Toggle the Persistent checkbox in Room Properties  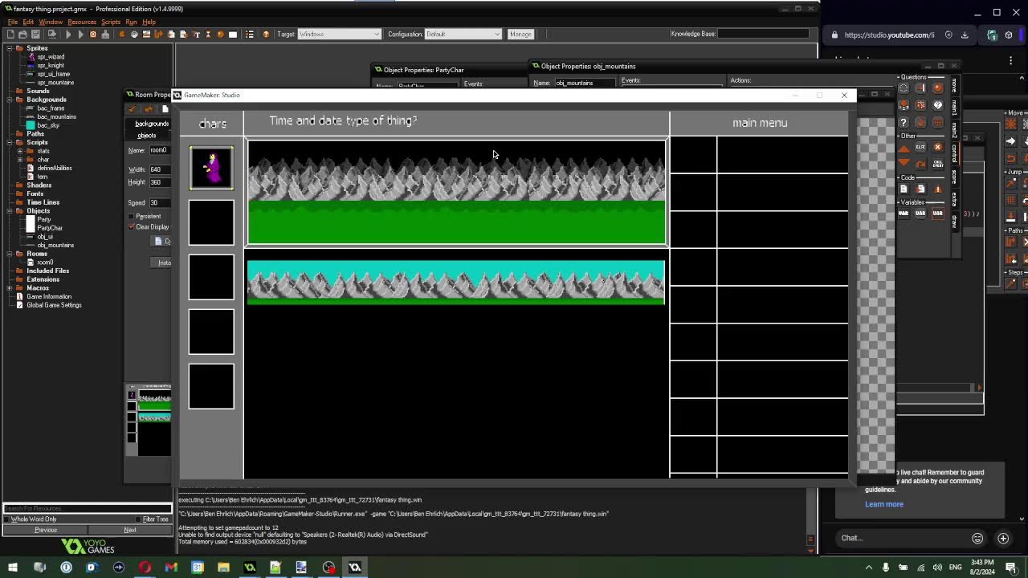pyautogui.click(x=132, y=217)
